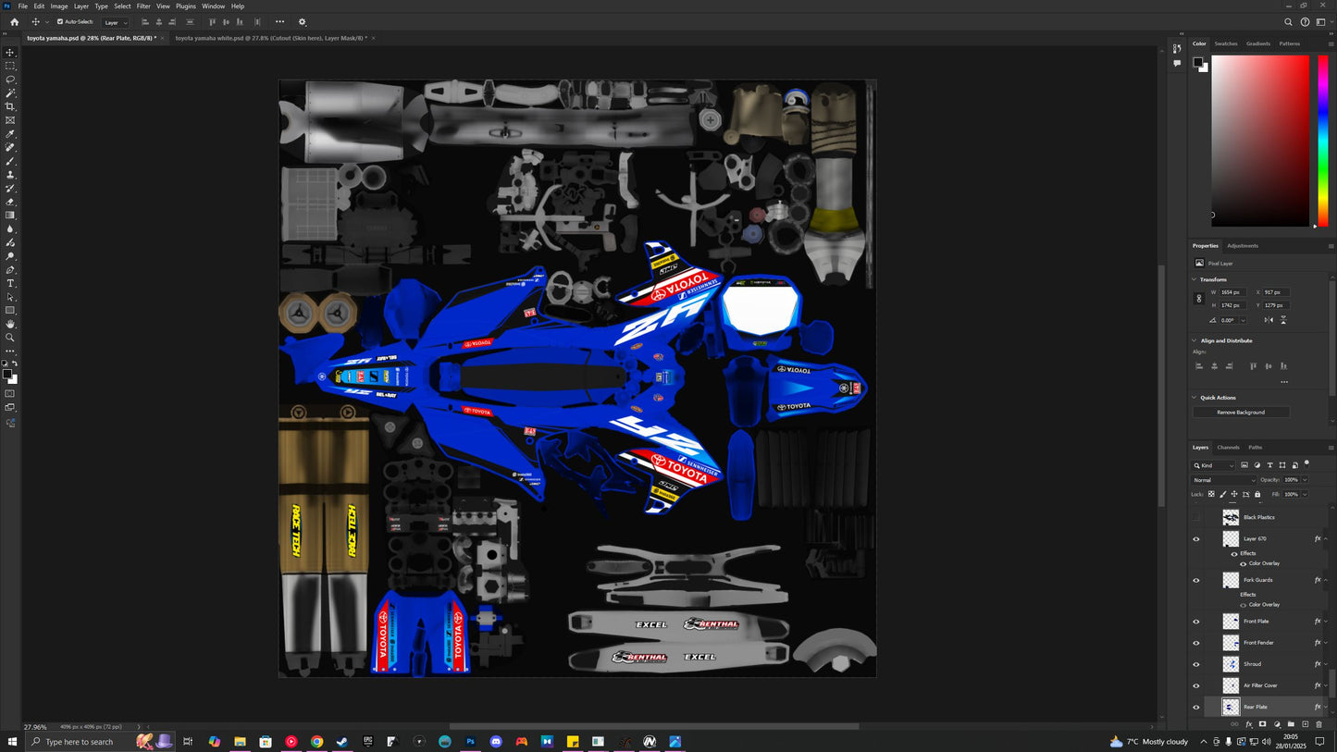Select the Zoom tool
The height and width of the screenshot is (752, 1337).
point(10,338)
